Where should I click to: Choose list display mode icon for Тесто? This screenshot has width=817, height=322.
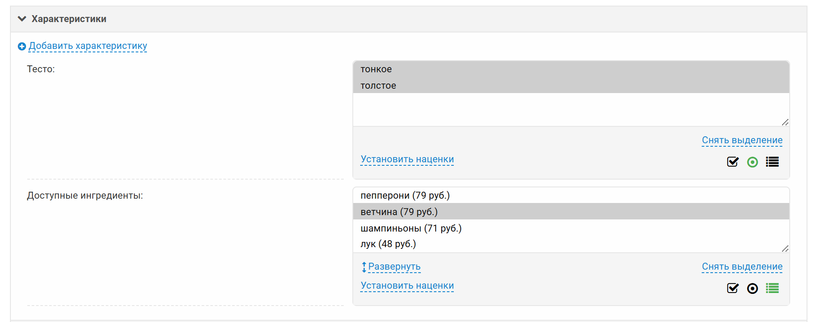coord(772,162)
